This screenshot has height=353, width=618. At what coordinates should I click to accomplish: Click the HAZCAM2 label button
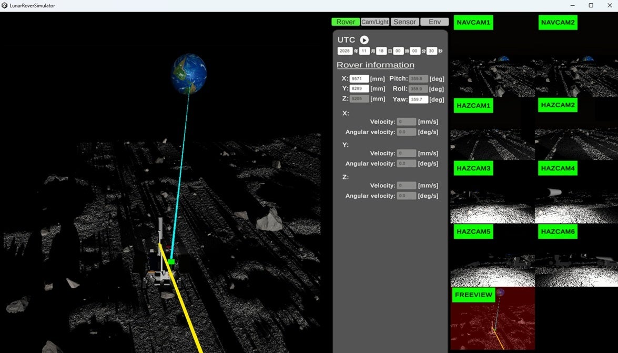coord(558,105)
